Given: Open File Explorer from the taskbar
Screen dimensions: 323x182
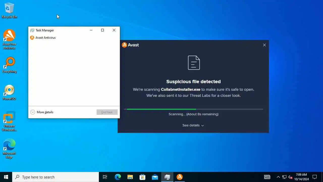Looking at the screenshot, I should click(x=130, y=177).
